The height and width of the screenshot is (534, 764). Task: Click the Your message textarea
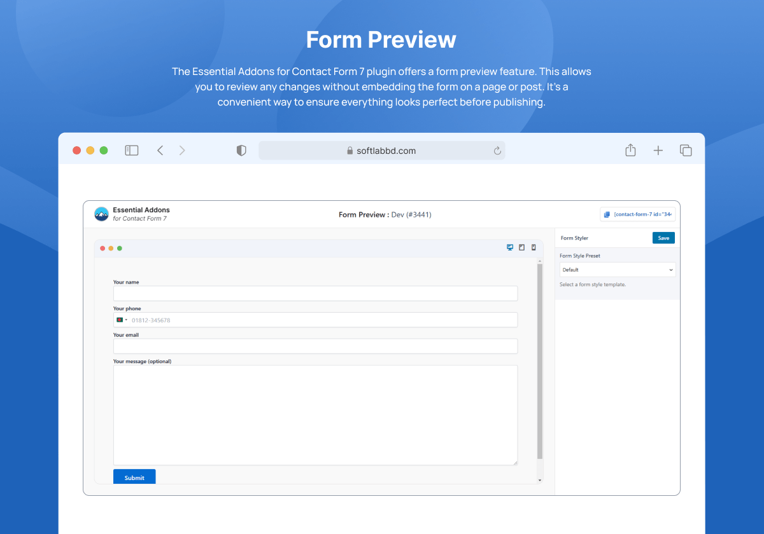tap(315, 415)
